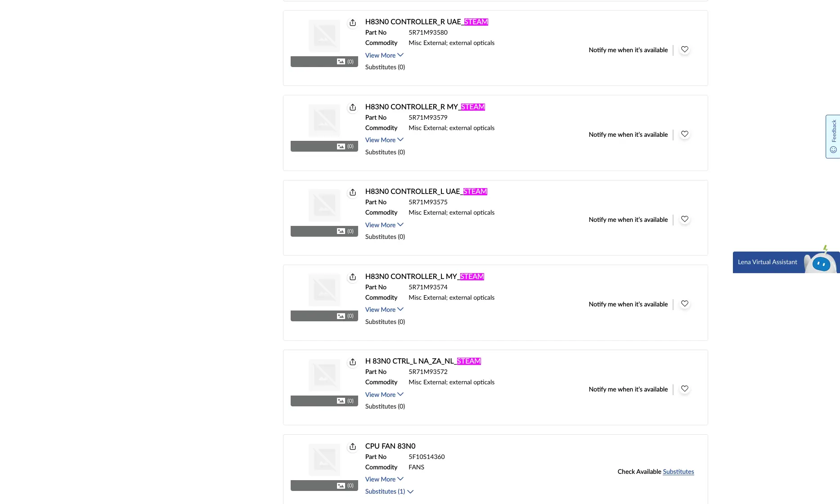Favorite the CTRL_L NA_ZA_NL_STEAM part
The image size is (840, 504).
pyautogui.click(x=684, y=389)
